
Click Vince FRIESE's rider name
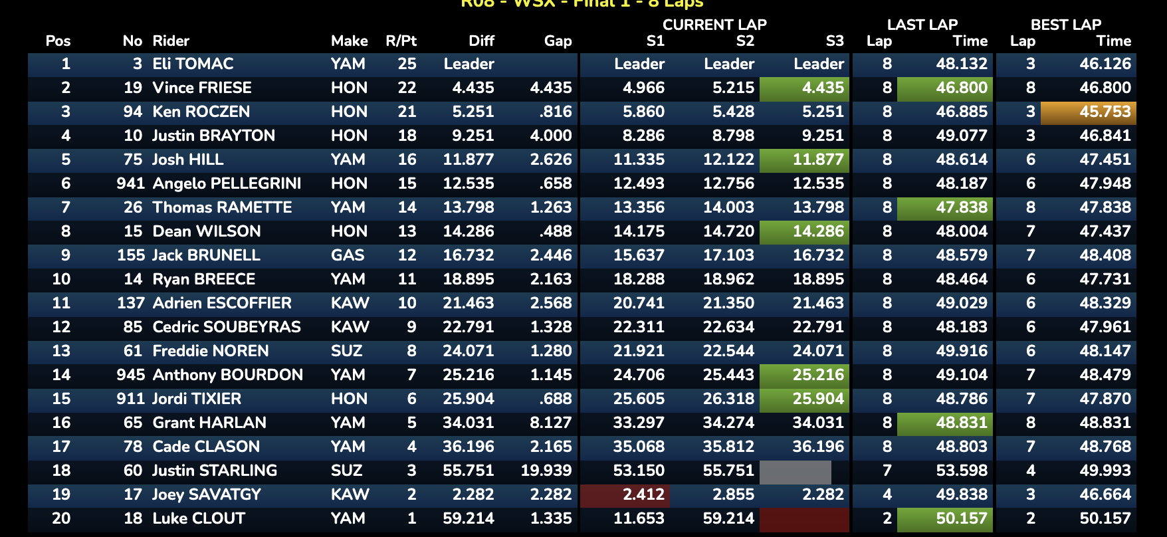pyautogui.click(x=202, y=88)
